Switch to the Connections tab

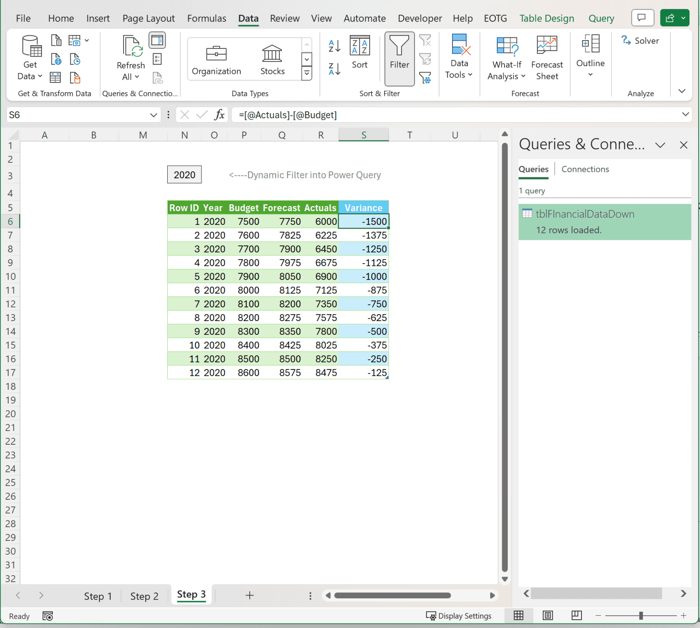coord(585,169)
